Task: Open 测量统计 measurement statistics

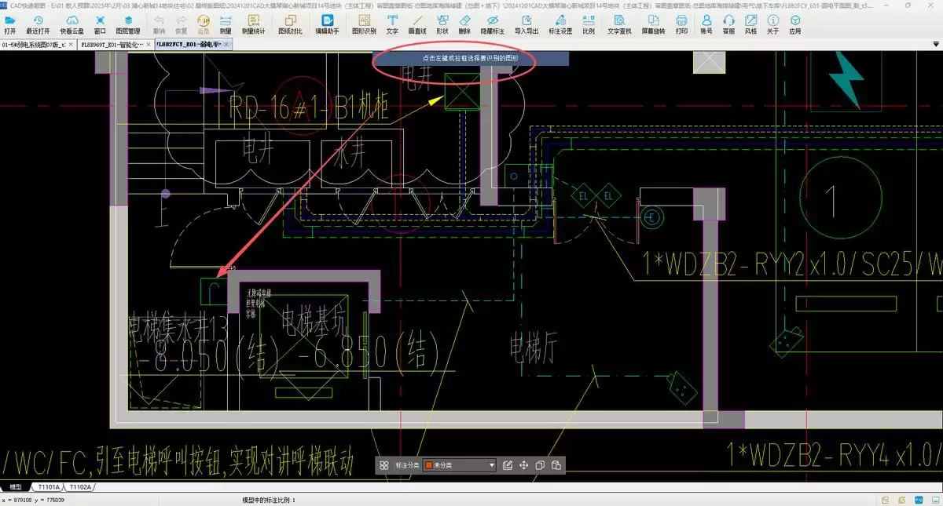Action: 254,24
